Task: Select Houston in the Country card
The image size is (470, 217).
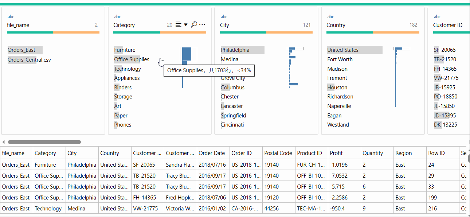Action: click(x=337, y=88)
